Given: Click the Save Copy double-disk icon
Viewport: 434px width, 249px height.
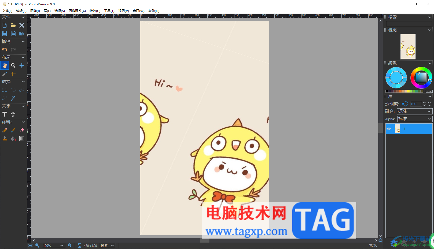Looking at the screenshot, I should (x=13, y=34).
